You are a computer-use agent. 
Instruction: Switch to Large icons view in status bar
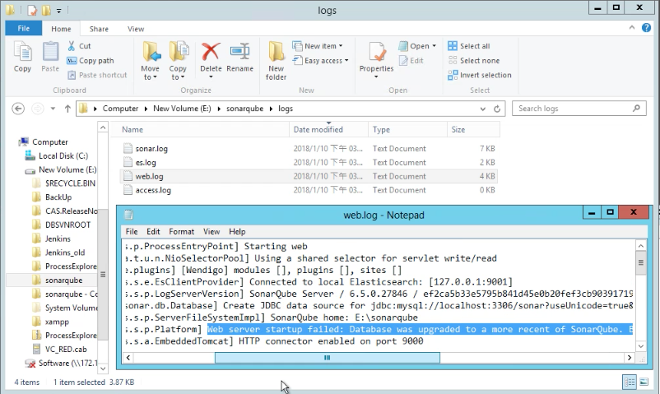coord(644,382)
